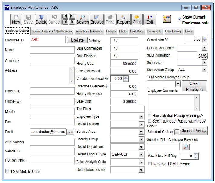The width and height of the screenshot is (215, 183).
Task: Launch Chat from the toolbar
Action: (x=137, y=19)
